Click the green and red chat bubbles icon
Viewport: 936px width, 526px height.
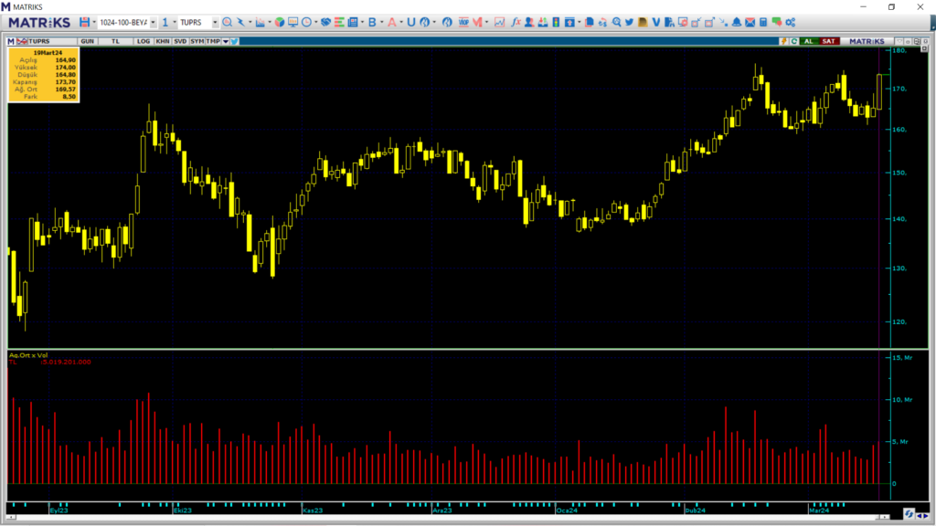click(x=777, y=22)
